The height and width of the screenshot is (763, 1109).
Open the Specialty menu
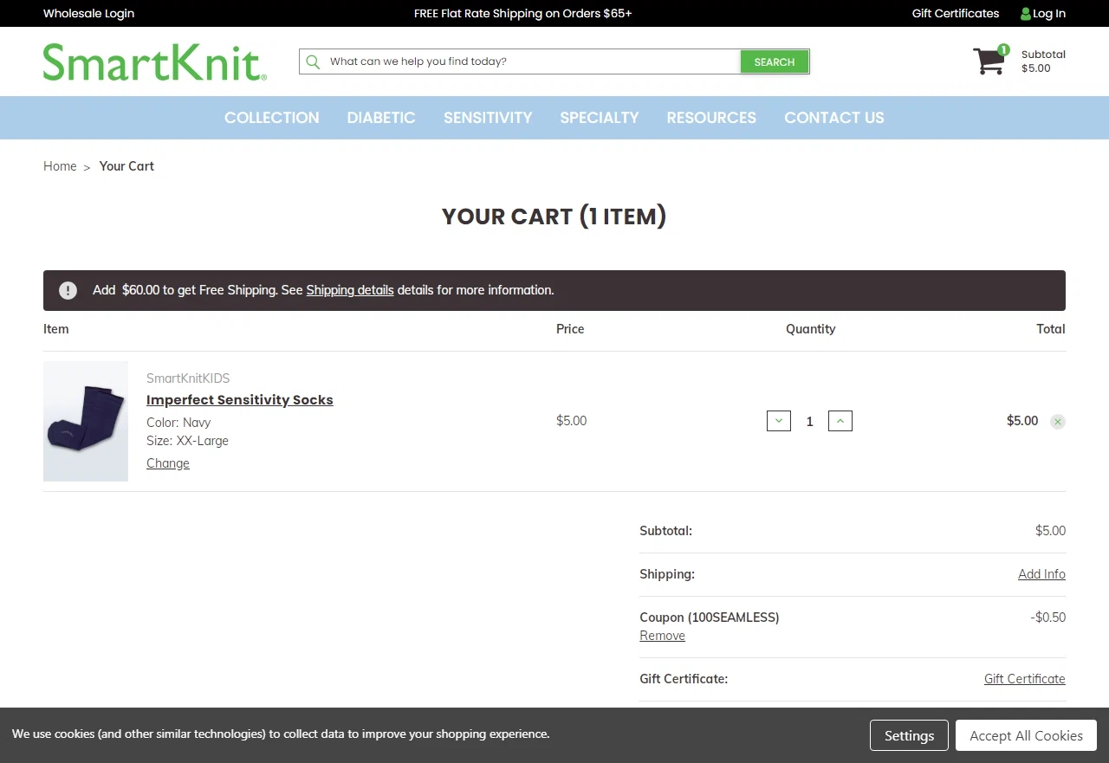[x=600, y=118]
